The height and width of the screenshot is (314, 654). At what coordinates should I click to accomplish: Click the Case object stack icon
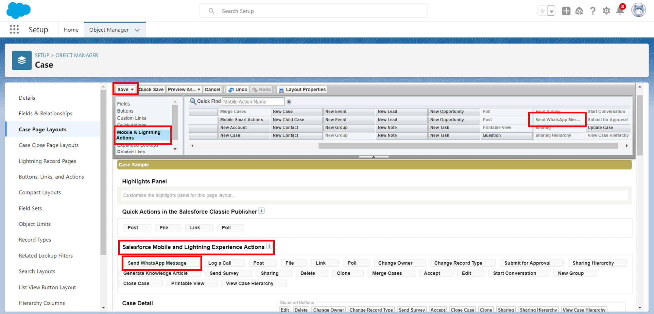[22, 60]
